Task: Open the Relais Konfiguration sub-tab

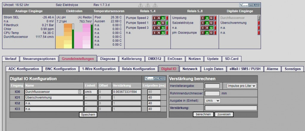Action: (139, 69)
